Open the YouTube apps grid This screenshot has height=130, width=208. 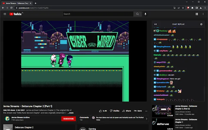(x=197, y=14)
